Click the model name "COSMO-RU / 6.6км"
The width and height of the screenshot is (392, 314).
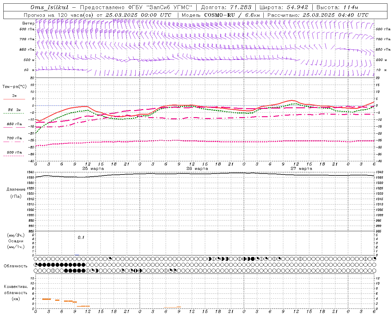tap(232, 15)
